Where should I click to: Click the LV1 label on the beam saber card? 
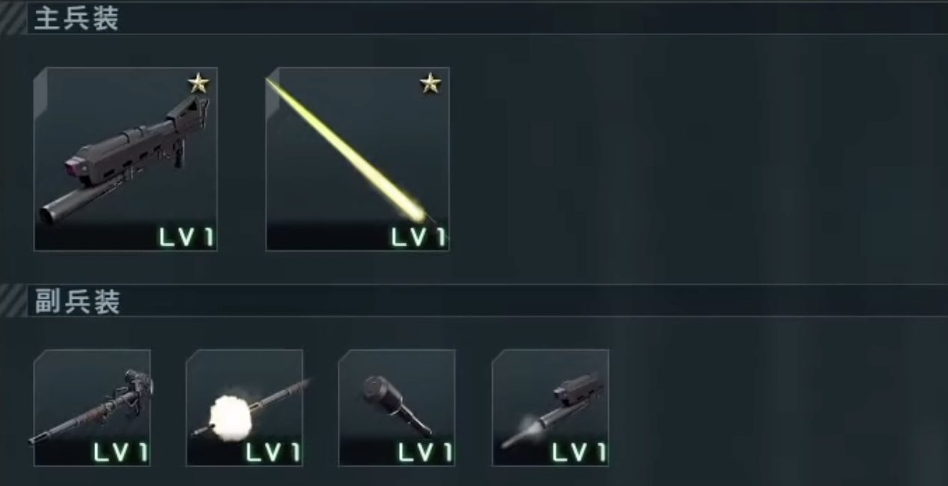419,237
